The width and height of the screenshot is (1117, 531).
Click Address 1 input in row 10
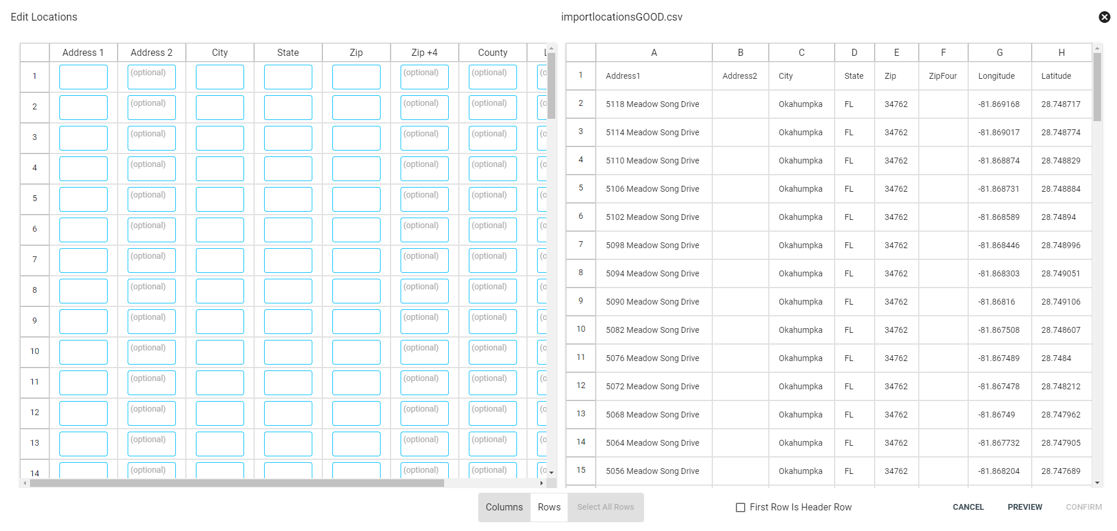(x=83, y=352)
